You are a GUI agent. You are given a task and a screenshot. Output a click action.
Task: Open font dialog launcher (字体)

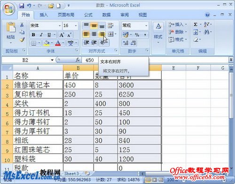(77, 50)
